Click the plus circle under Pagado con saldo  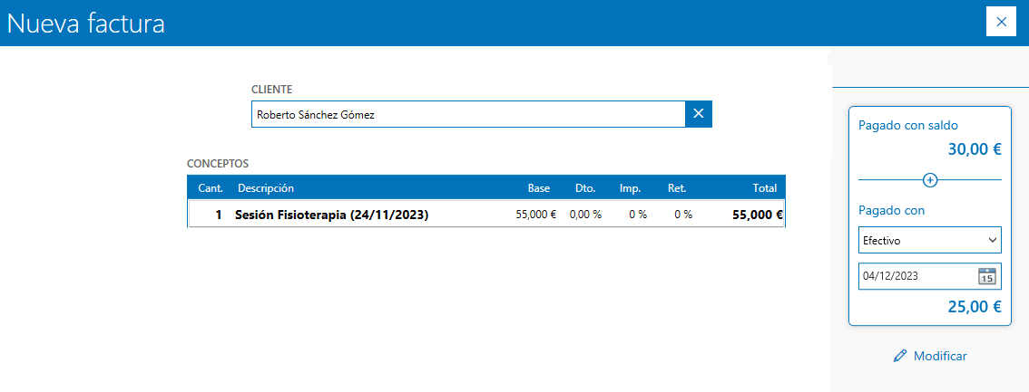(929, 180)
